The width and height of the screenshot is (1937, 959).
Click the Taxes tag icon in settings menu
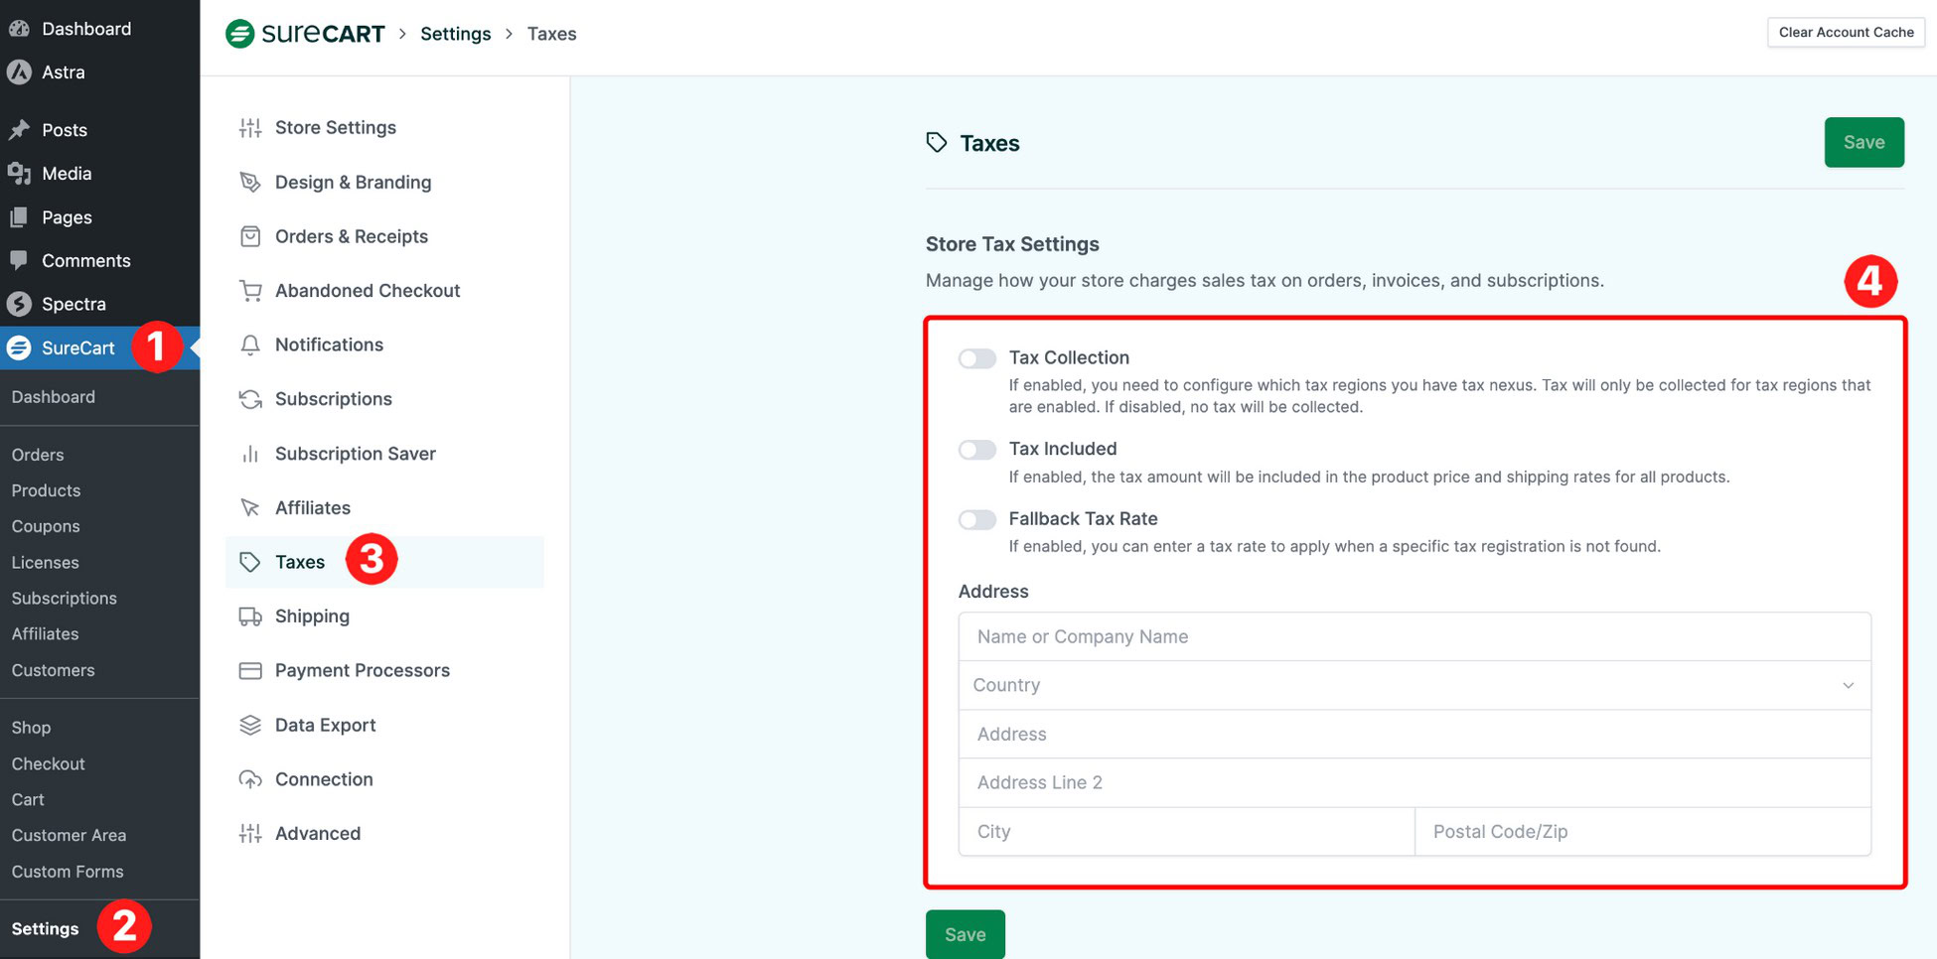pyautogui.click(x=250, y=562)
